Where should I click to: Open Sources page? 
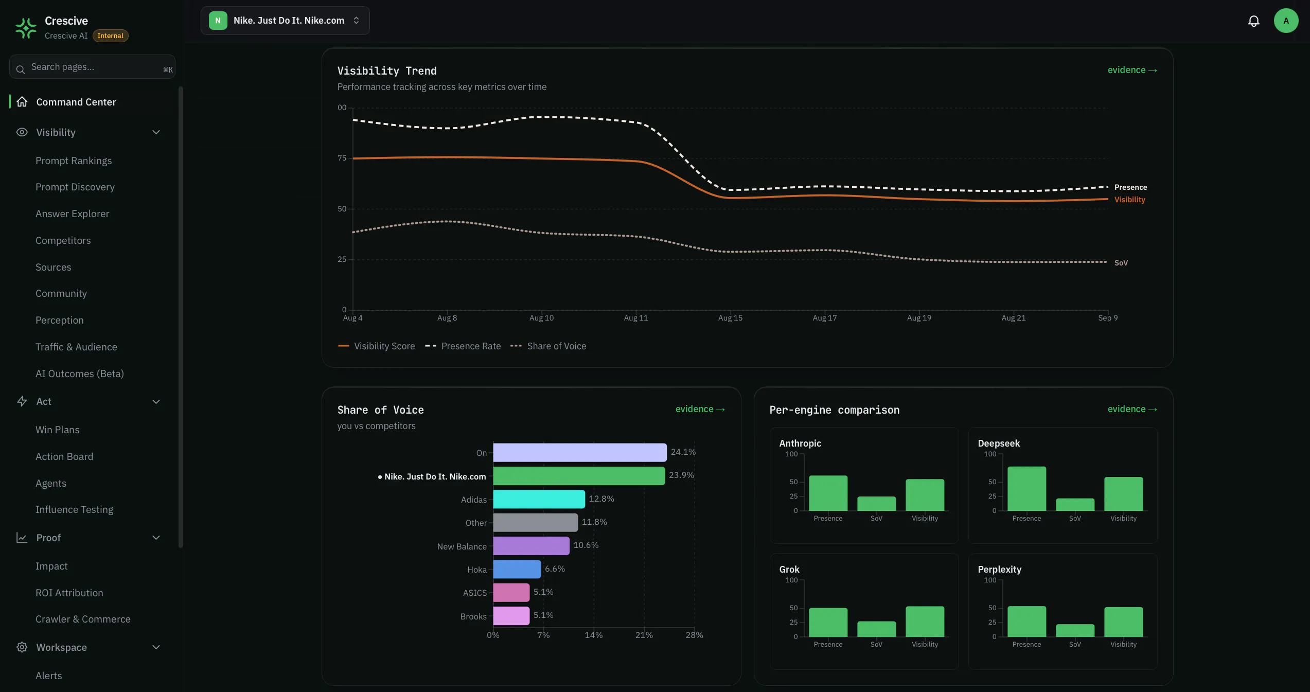(54, 267)
